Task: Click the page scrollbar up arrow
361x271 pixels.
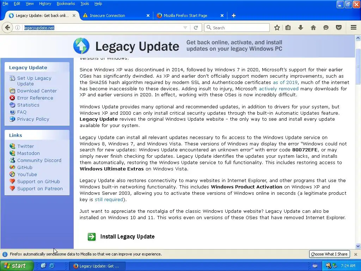Action: pyautogui.click(x=358, y=38)
